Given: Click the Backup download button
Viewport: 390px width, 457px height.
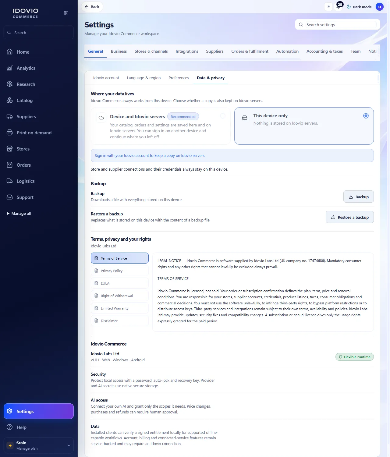Looking at the screenshot, I should [x=359, y=197].
